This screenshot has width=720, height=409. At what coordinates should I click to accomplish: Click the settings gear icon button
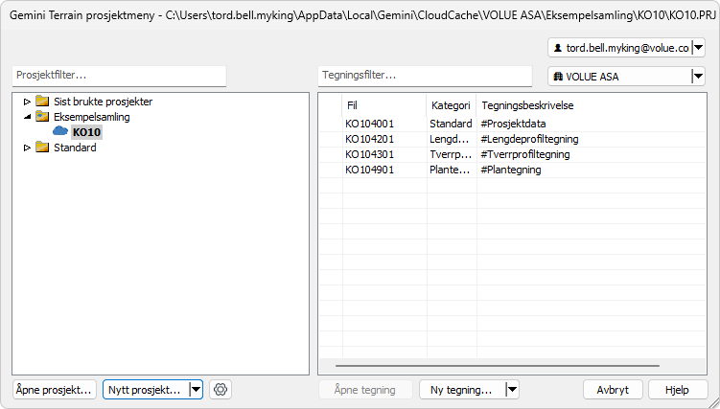pos(221,390)
